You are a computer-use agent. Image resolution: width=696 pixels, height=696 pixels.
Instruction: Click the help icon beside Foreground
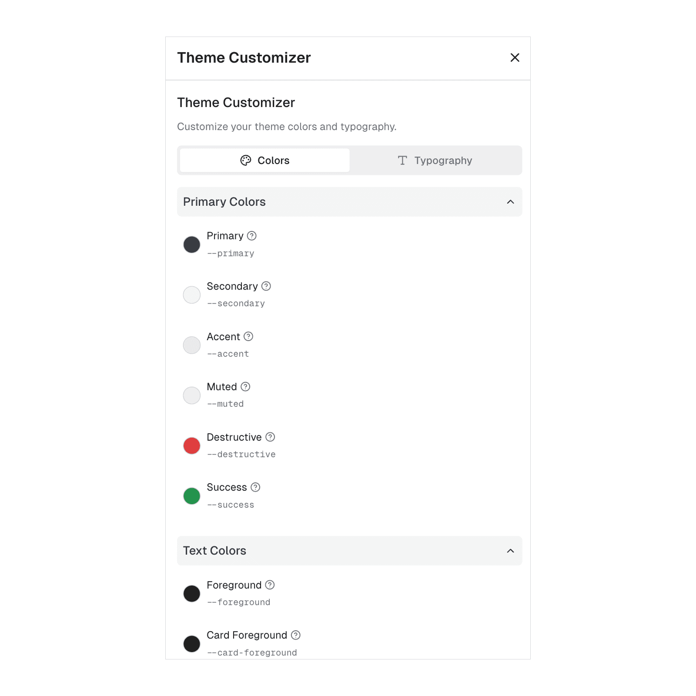[x=270, y=585]
